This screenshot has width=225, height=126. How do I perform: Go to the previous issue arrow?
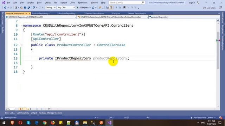[37, 109]
